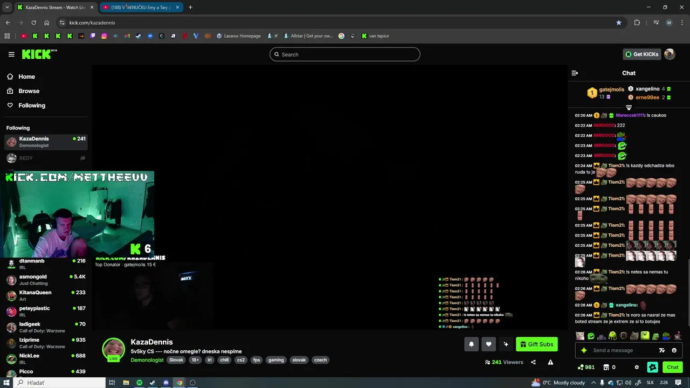Report stream with warning triangle icon
Screen dimensions: 690x388
click(x=550, y=362)
